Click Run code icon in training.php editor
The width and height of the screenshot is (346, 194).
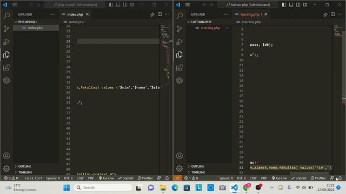coord(325,15)
